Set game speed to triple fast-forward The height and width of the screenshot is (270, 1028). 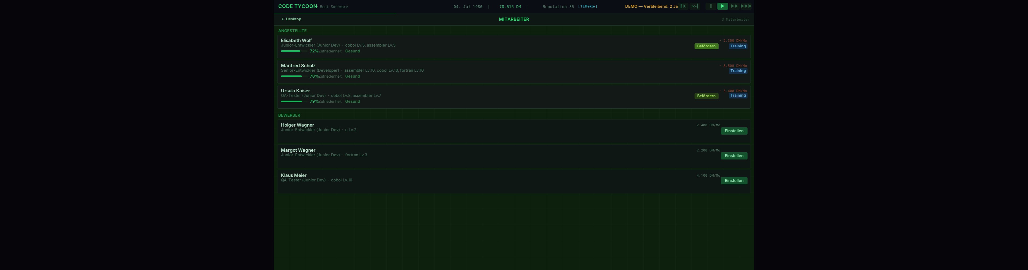tap(746, 6)
